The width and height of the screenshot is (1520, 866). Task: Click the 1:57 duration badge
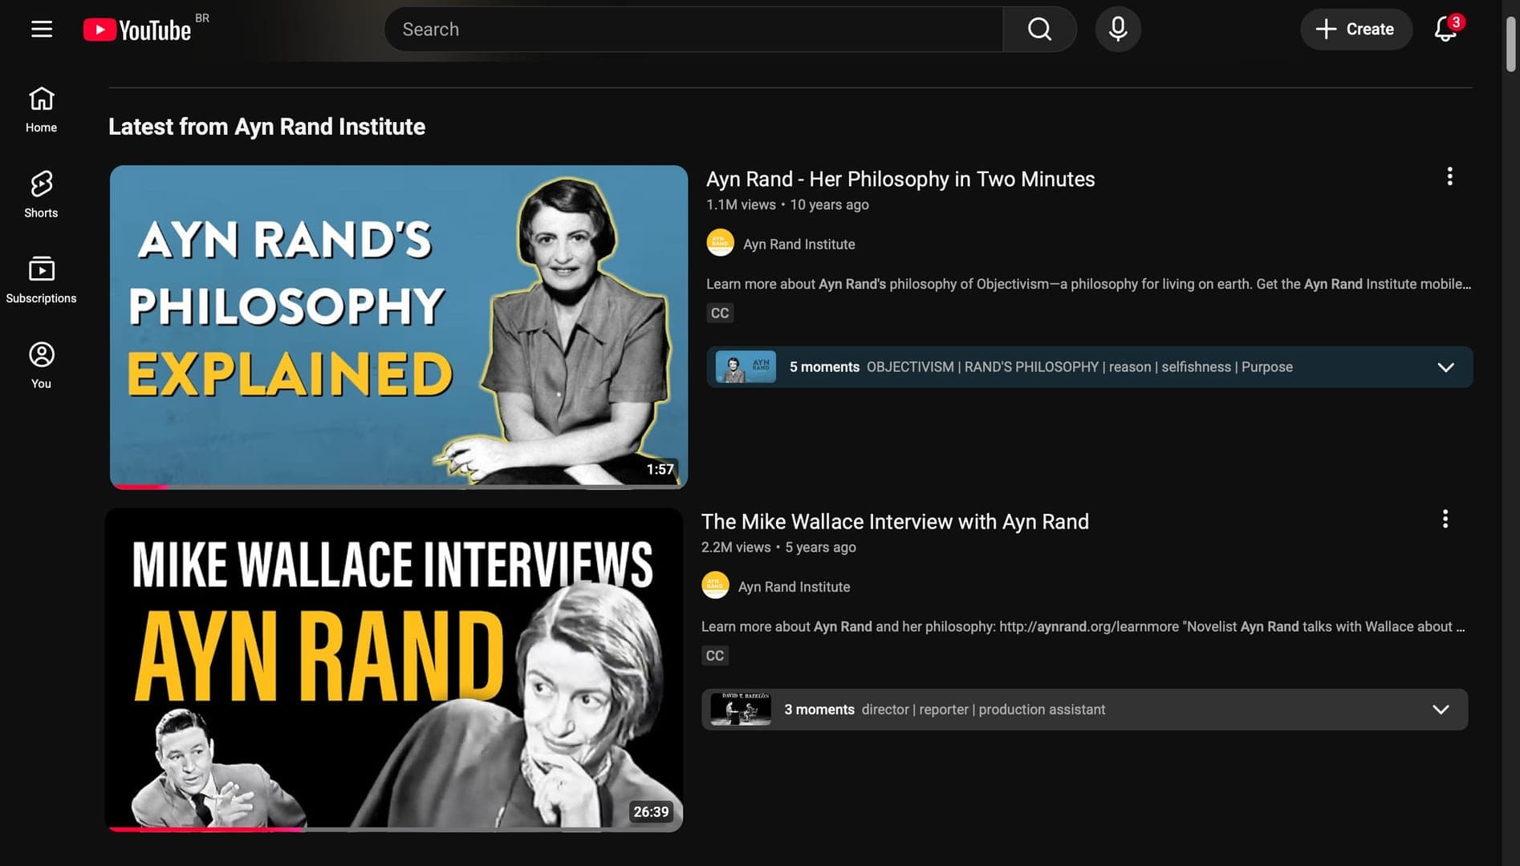(660, 469)
